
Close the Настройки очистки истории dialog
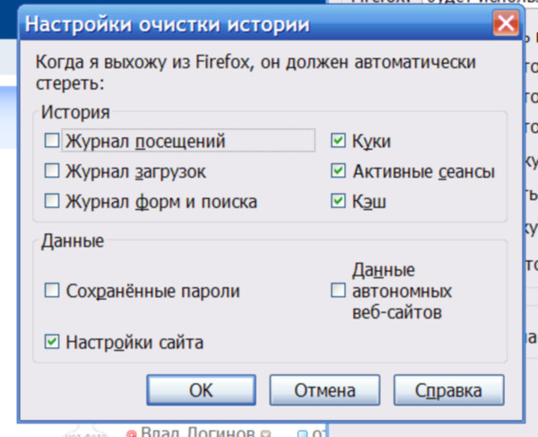pos(506,23)
